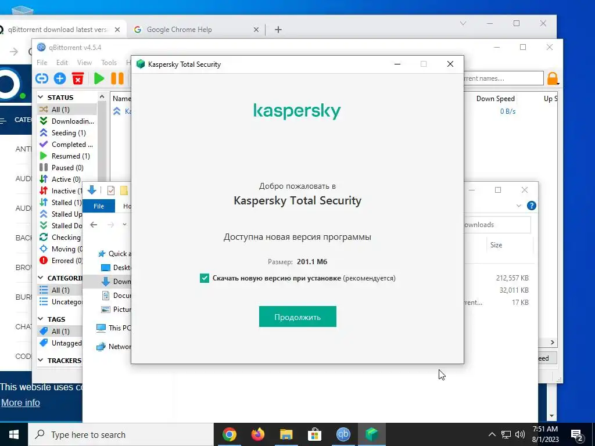The width and height of the screenshot is (595, 446).
Task: Select the Checking status filter
Action: pyautogui.click(x=60, y=238)
